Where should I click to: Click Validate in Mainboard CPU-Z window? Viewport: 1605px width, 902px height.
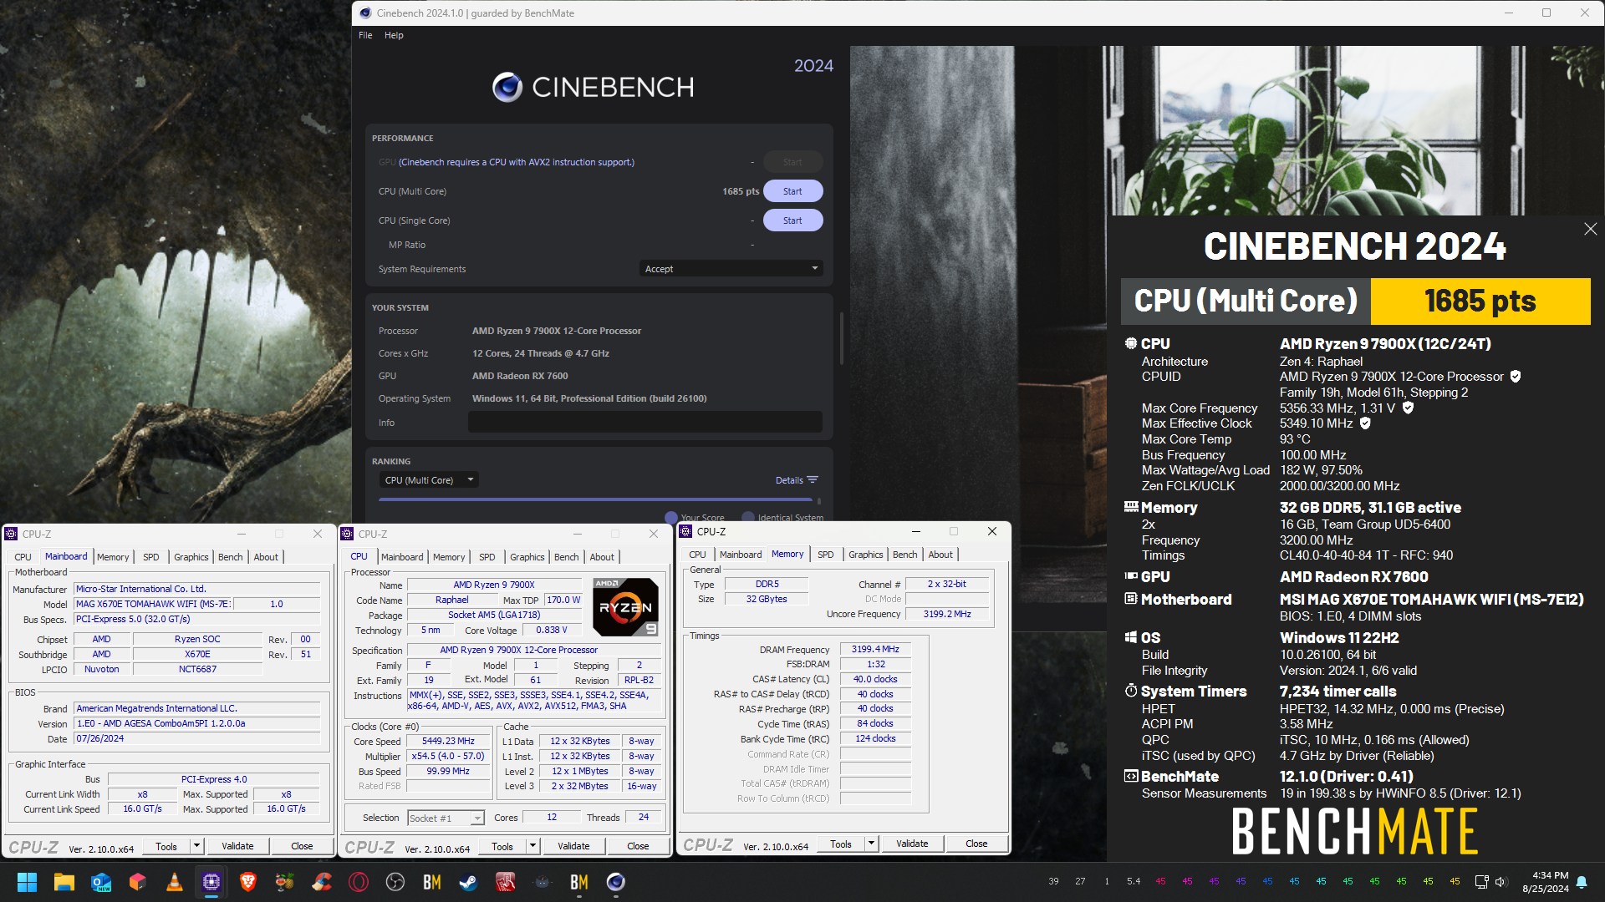[x=237, y=846]
